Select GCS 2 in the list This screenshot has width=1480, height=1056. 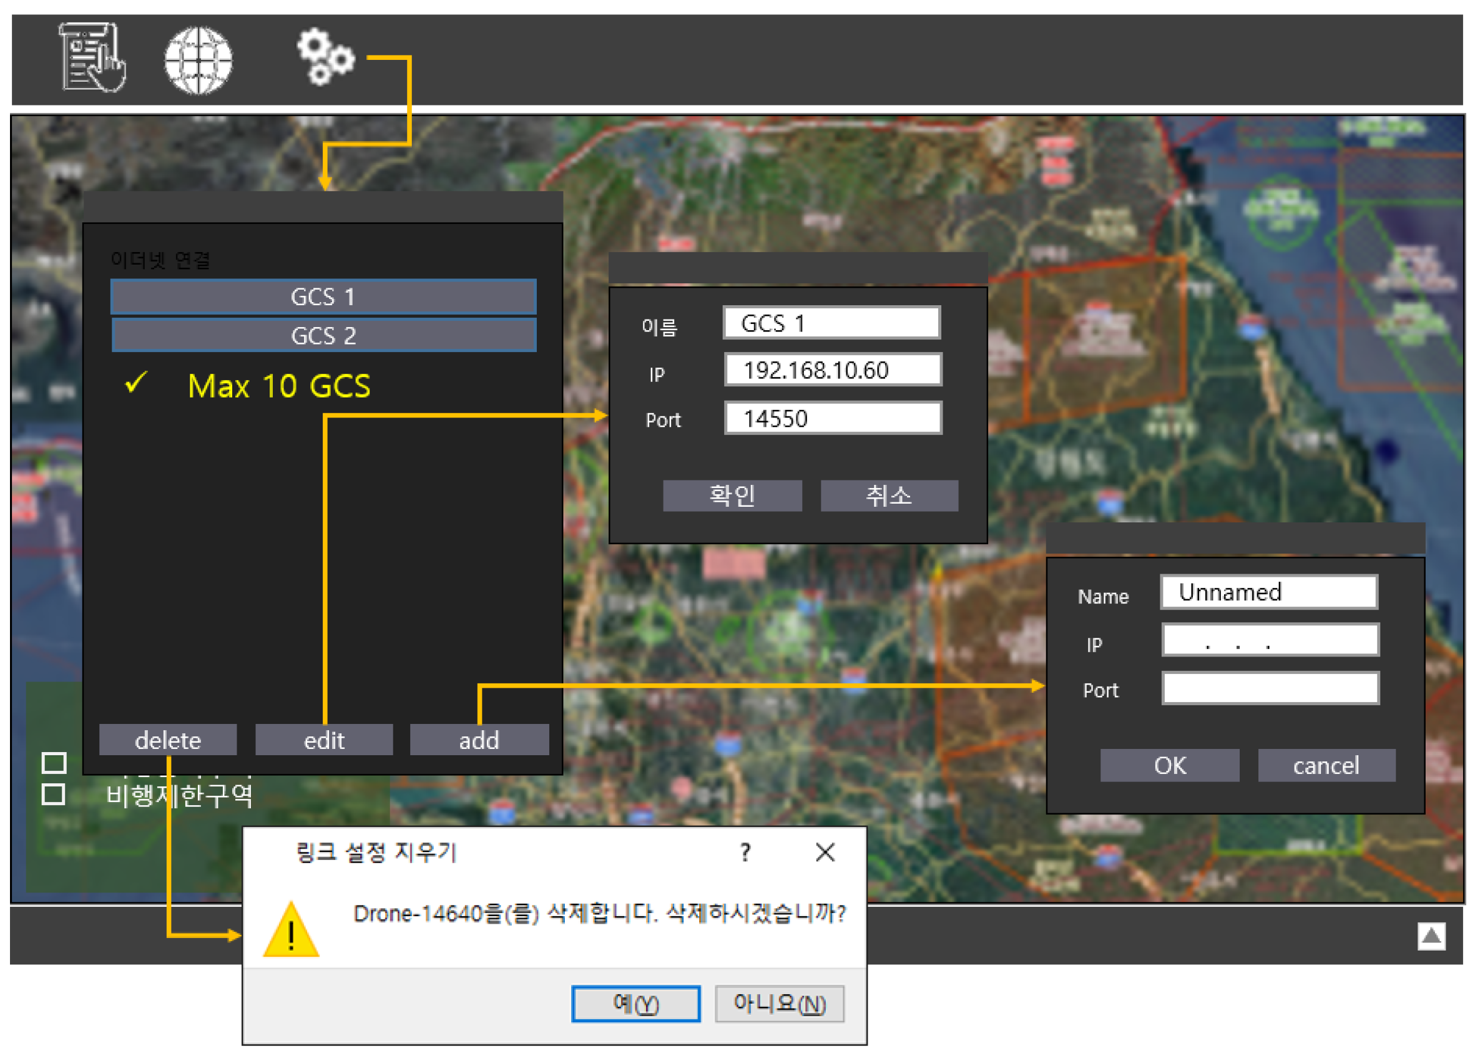pyautogui.click(x=323, y=336)
